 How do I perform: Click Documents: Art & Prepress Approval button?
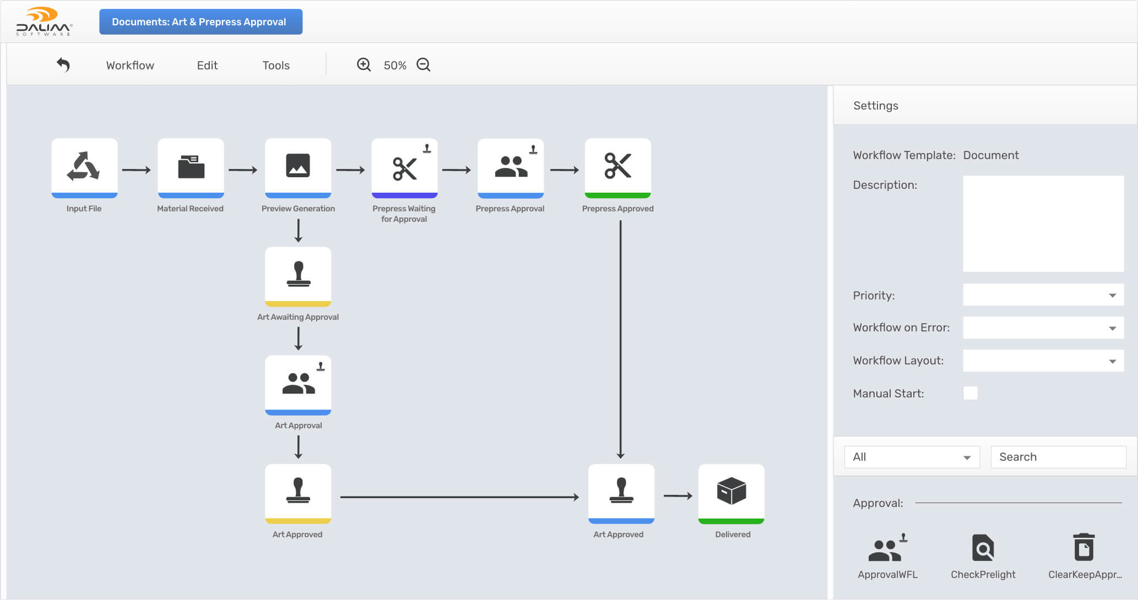(x=200, y=22)
